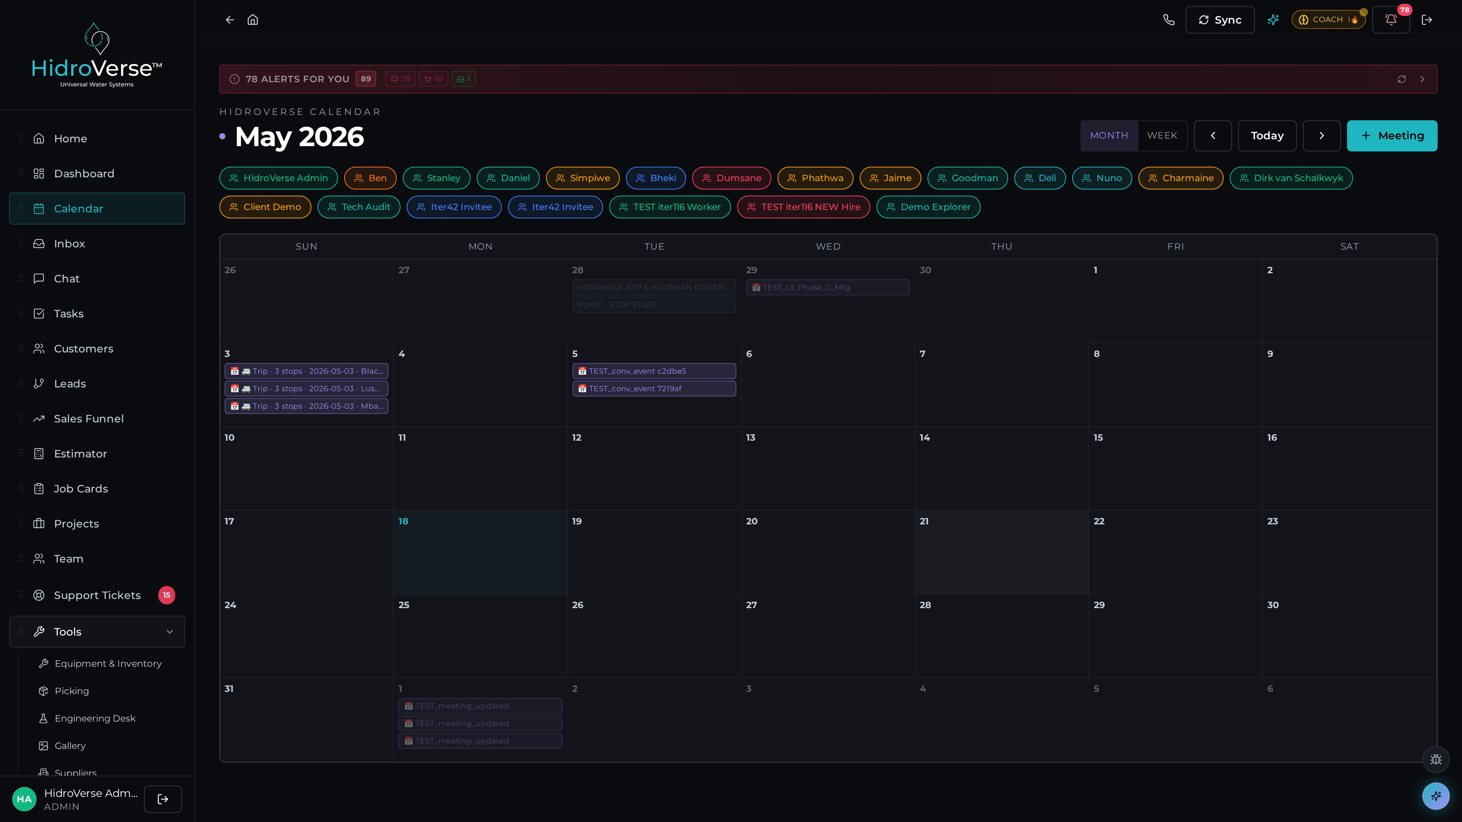Screen dimensions: 1462x822
Task: Switch to MONTH view
Action: (1109, 135)
